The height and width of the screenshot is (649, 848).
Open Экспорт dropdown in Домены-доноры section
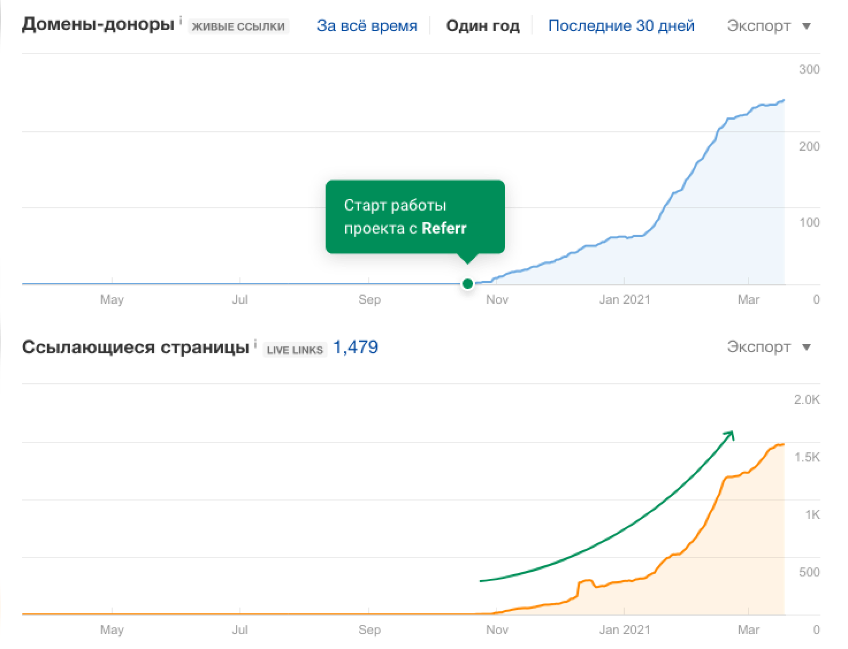[x=769, y=26]
